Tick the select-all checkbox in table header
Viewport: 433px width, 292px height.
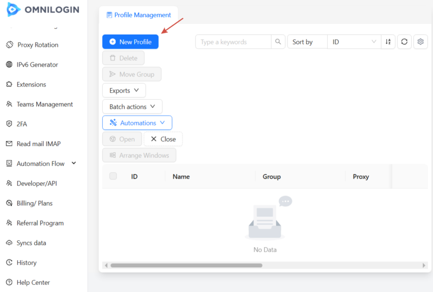point(113,176)
